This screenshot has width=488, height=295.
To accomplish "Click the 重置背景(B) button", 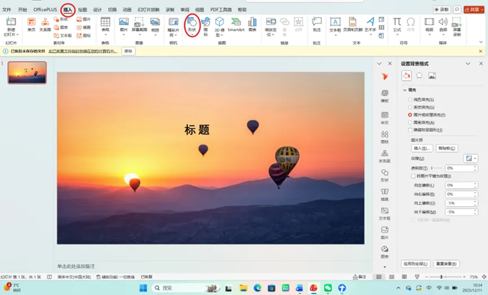I will tap(446, 264).
